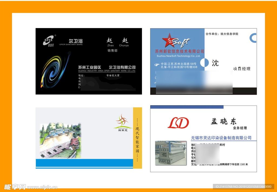Select the red LSD logo
Viewport: 277px width, 192px height.
(178, 123)
